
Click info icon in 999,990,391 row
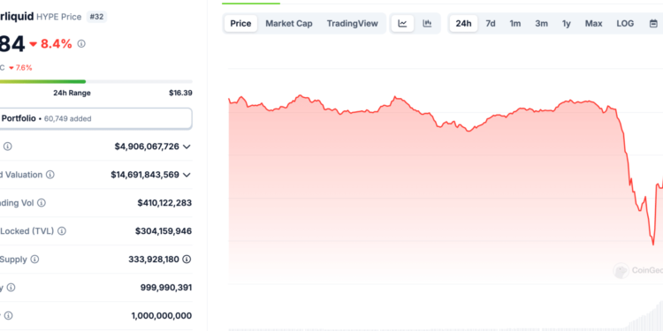click(x=11, y=288)
